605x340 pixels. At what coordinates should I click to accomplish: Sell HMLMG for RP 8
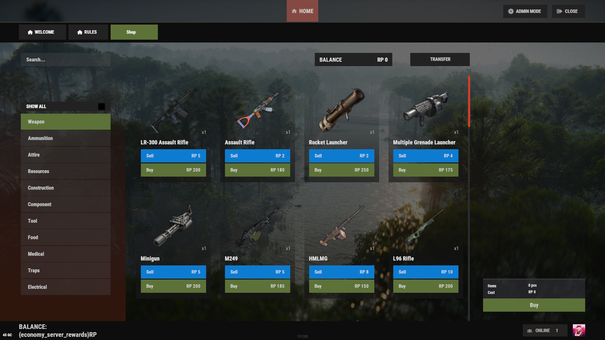[x=341, y=272]
